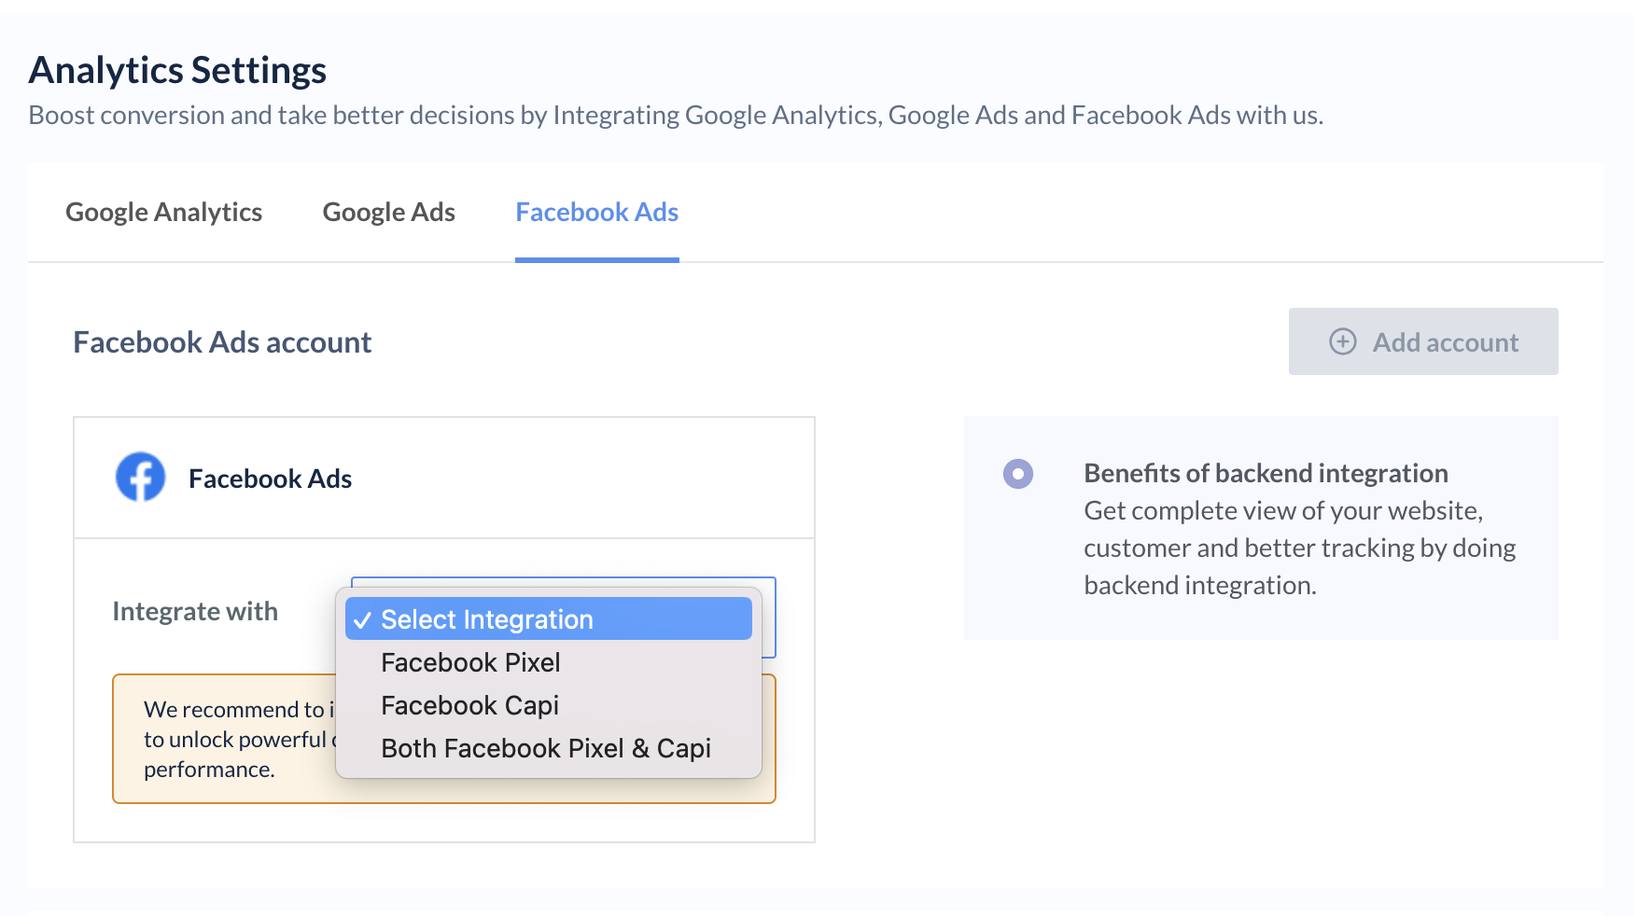Click the plus icon in Add account
Viewport: 1637px width, 916px height.
click(x=1343, y=341)
